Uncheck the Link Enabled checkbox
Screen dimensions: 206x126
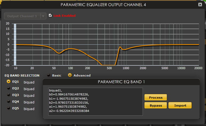pyautogui.click(x=50, y=15)
